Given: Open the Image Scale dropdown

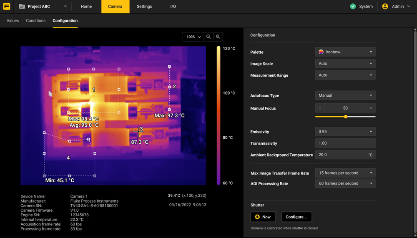Looking at the screenshot, I should pos(345,64).
